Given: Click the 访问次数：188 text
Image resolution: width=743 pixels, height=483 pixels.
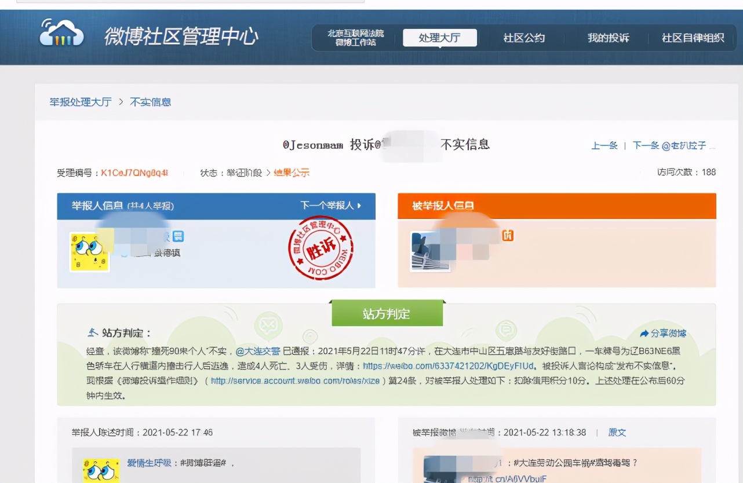Looking at the screenshot, I should 686,172.
